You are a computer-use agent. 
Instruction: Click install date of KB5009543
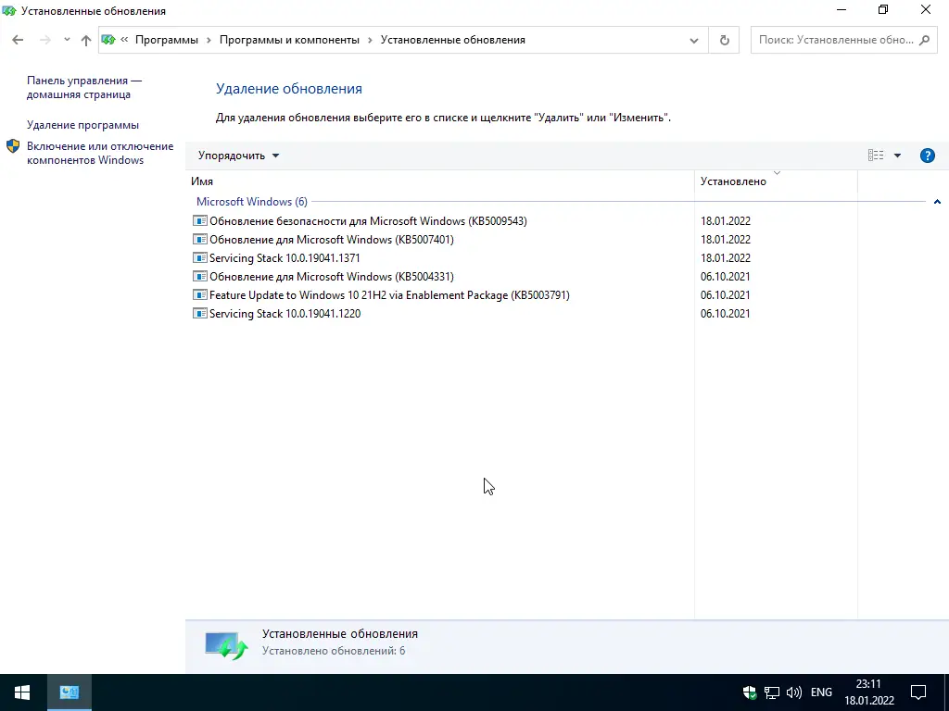[x=725, y=221]
